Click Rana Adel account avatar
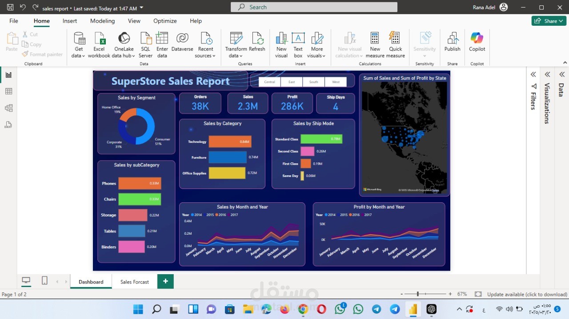The image size is (569, 319). click(x=504, y=7)
